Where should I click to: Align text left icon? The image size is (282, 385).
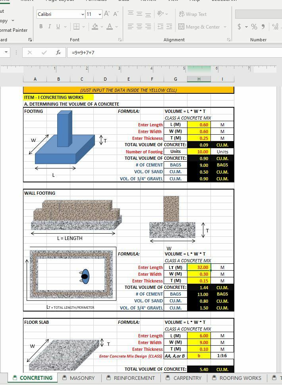click(131, 27)
